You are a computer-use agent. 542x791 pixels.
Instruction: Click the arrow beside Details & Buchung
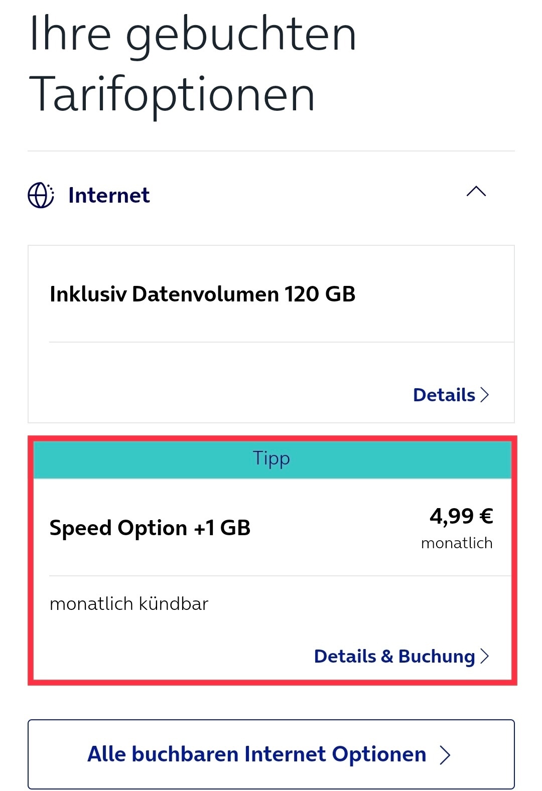click(x=484, y=656)
